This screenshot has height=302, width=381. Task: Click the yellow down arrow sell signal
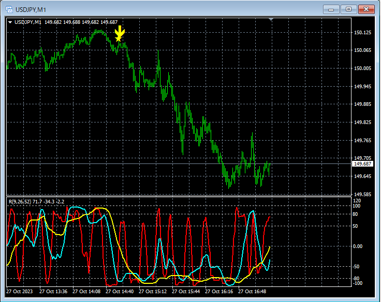click(x=120, y=31)
